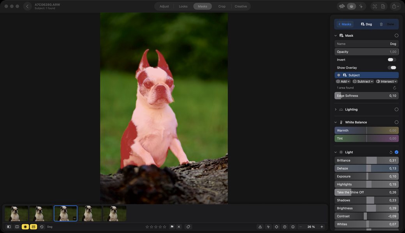This screenshot has width=405, height=233.
Task: Open the Intersect mask dropdown
Action: (386, 81)
